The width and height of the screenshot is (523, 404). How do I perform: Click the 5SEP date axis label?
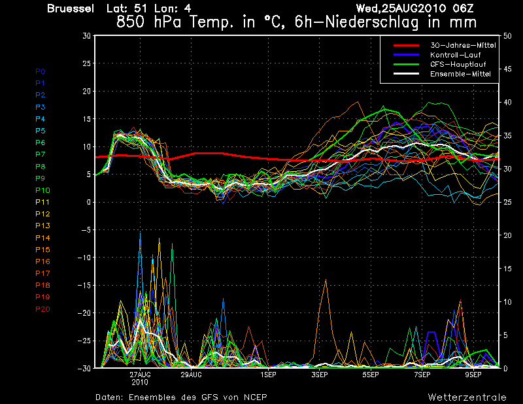click(x=371, y=375)
